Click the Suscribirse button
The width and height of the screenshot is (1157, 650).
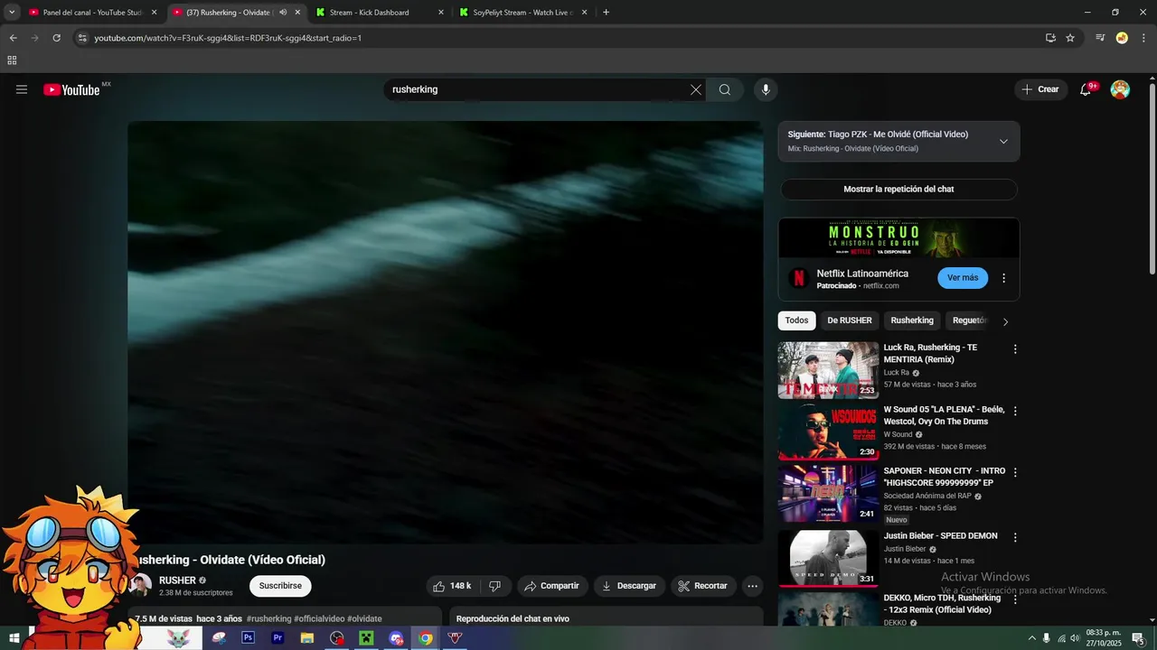pyautogui.click(x=280, y=586)
